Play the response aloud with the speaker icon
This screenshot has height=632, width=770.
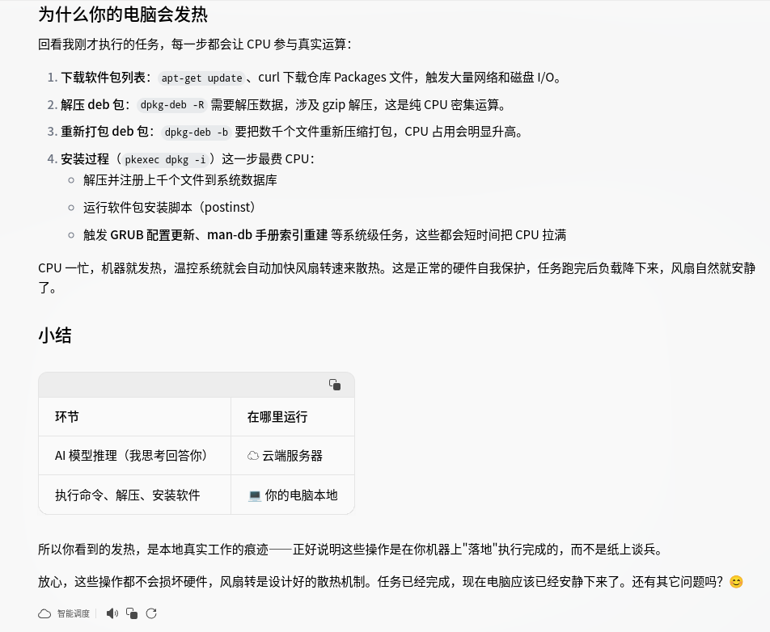[x=112, y=613]
